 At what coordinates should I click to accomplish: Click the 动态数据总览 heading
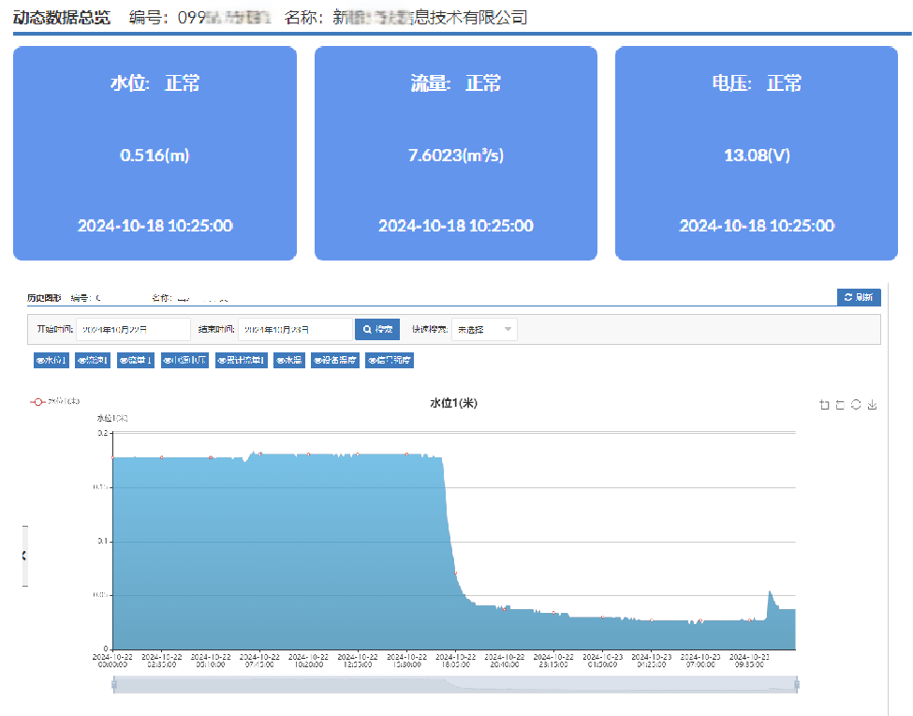point(62,18)
